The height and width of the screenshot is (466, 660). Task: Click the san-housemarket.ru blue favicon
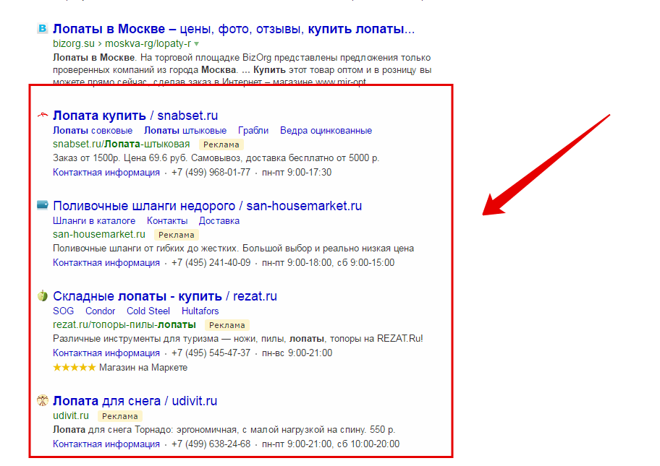pyautogui.click(x=43, y=204)
